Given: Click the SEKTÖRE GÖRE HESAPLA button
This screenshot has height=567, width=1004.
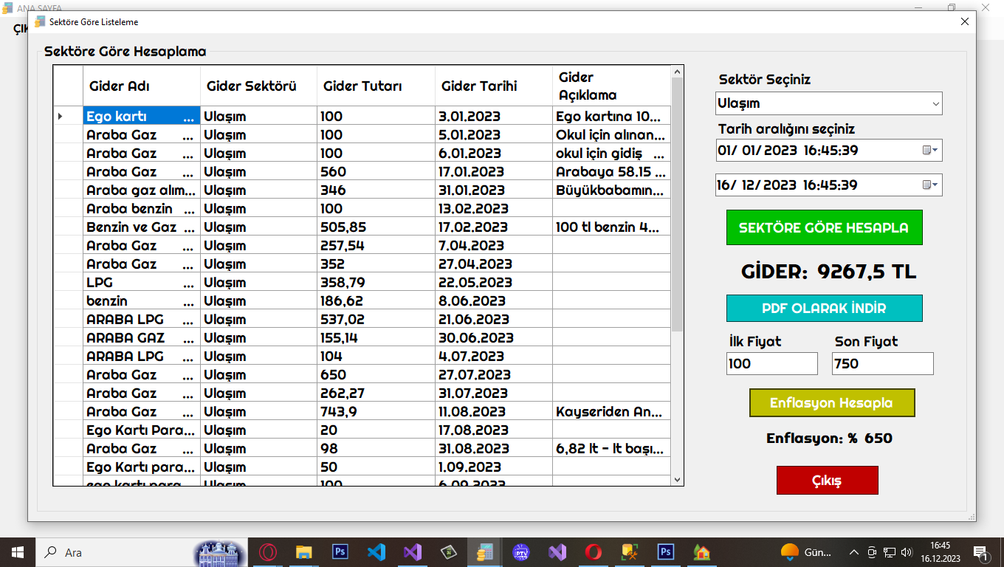Looking at the screenshot, I should (824, 227).
